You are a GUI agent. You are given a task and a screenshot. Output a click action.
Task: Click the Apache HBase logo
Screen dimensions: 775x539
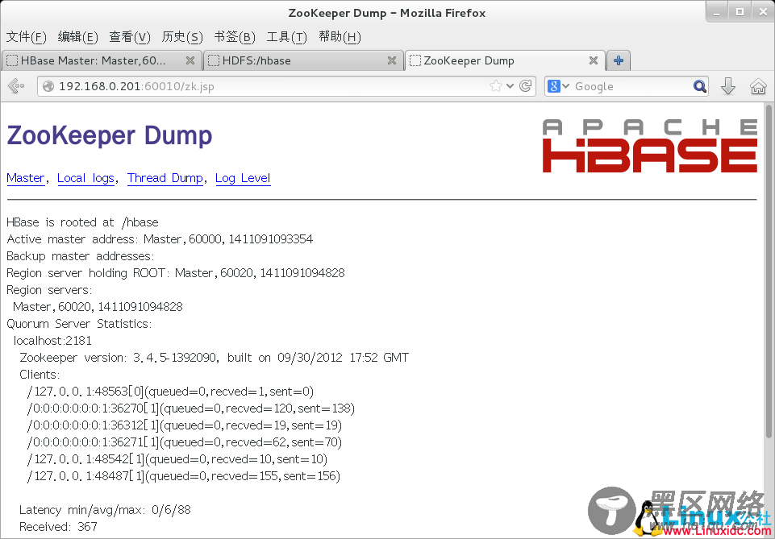pos(649,146)
